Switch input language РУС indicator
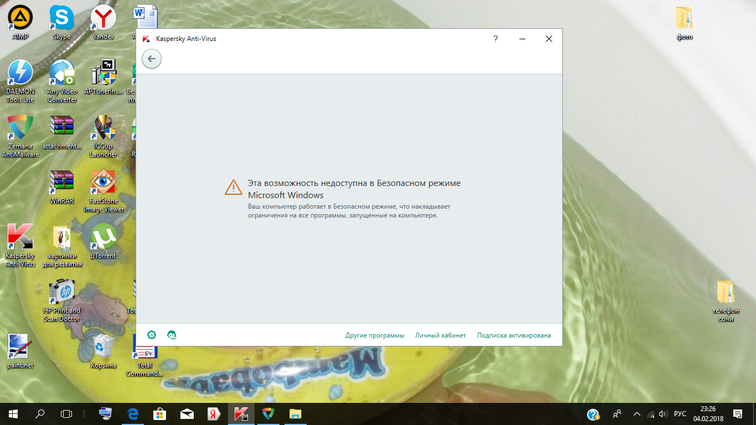The height and width of the screenshot is (425, 756). 680,414
